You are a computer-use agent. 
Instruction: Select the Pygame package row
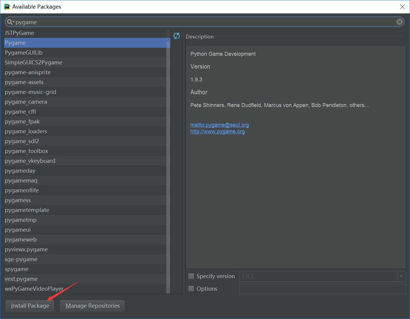tap(85, 43)
